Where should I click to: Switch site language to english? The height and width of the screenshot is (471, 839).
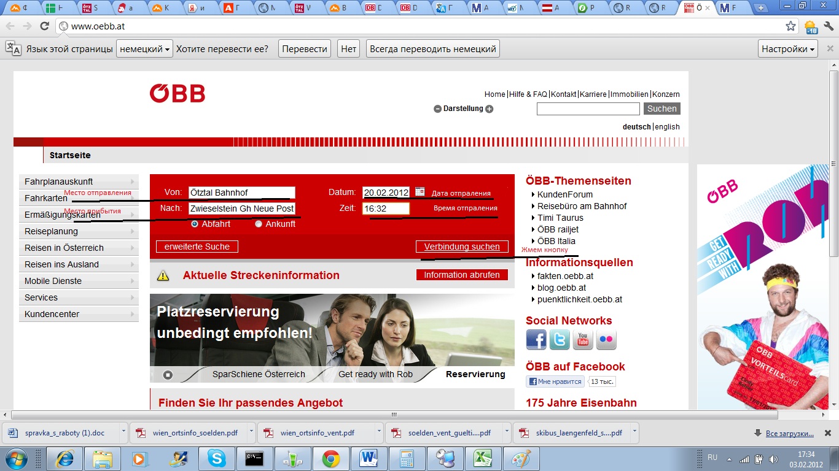[x=667, y=127]
